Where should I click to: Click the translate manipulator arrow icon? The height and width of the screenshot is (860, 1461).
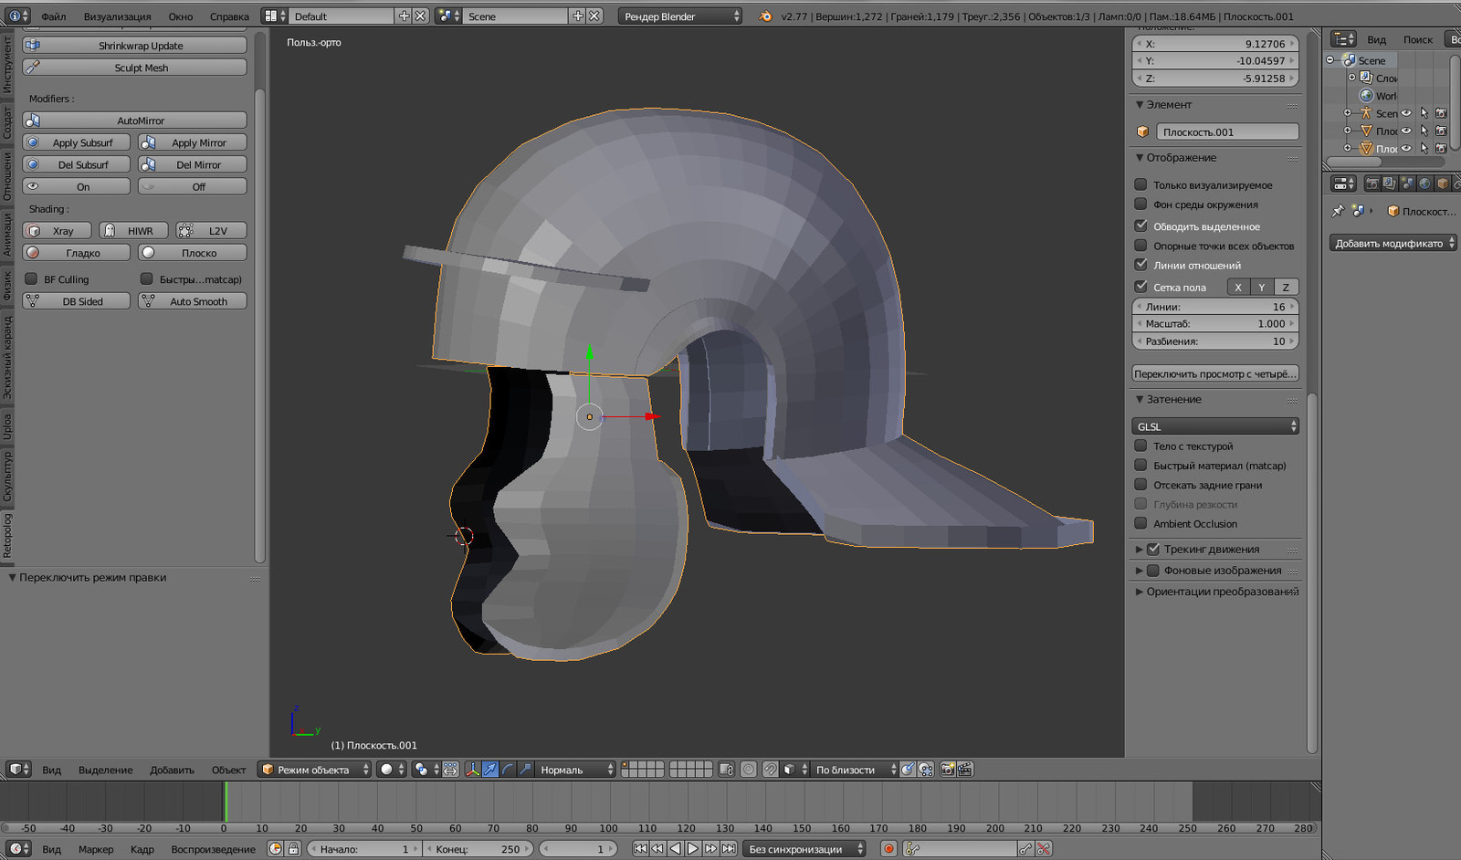[490, 770]
